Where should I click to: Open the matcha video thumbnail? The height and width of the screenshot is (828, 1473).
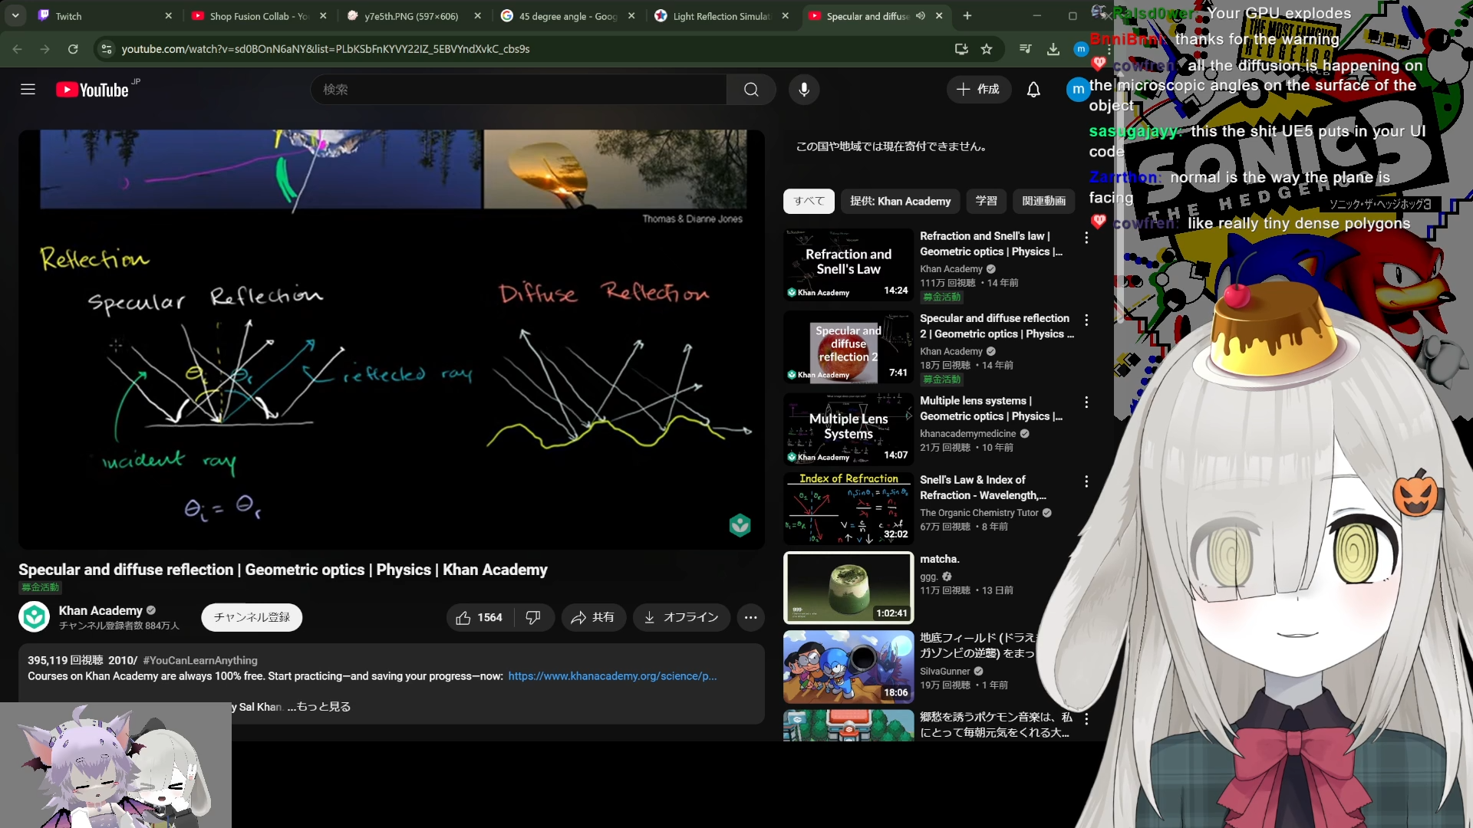click(x=848, y=587)
